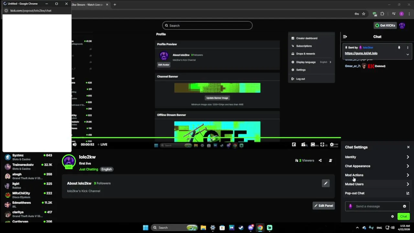Open claritys channel in sidebar
This screenshot has width=414, height=233.
[28, 214]
